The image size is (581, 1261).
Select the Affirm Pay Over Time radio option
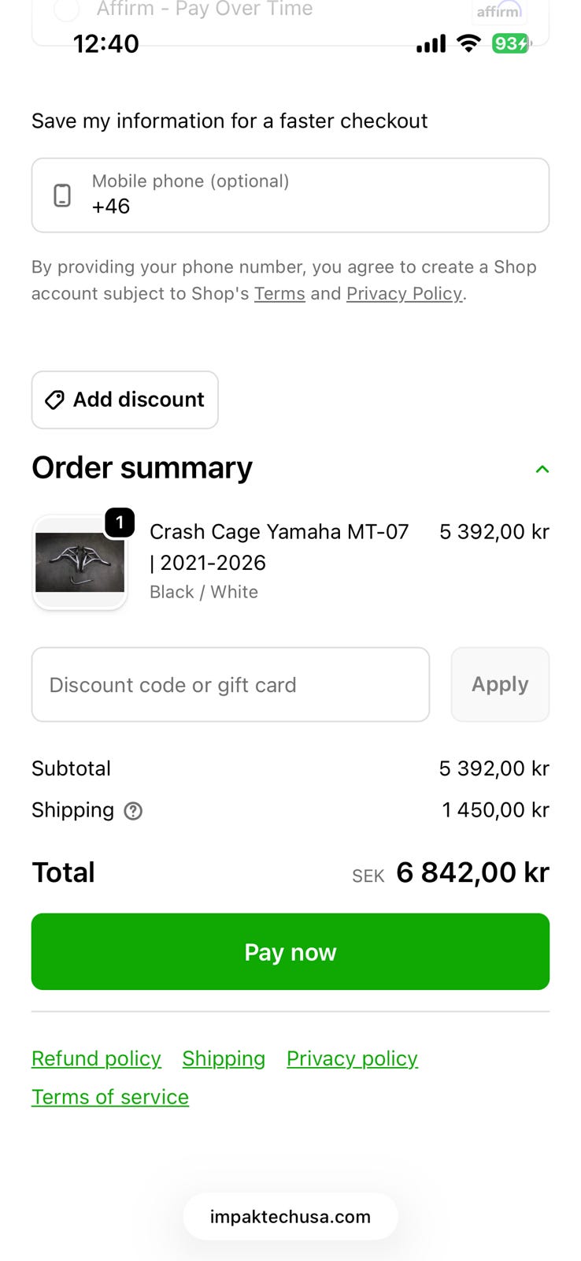pos(66,9)
